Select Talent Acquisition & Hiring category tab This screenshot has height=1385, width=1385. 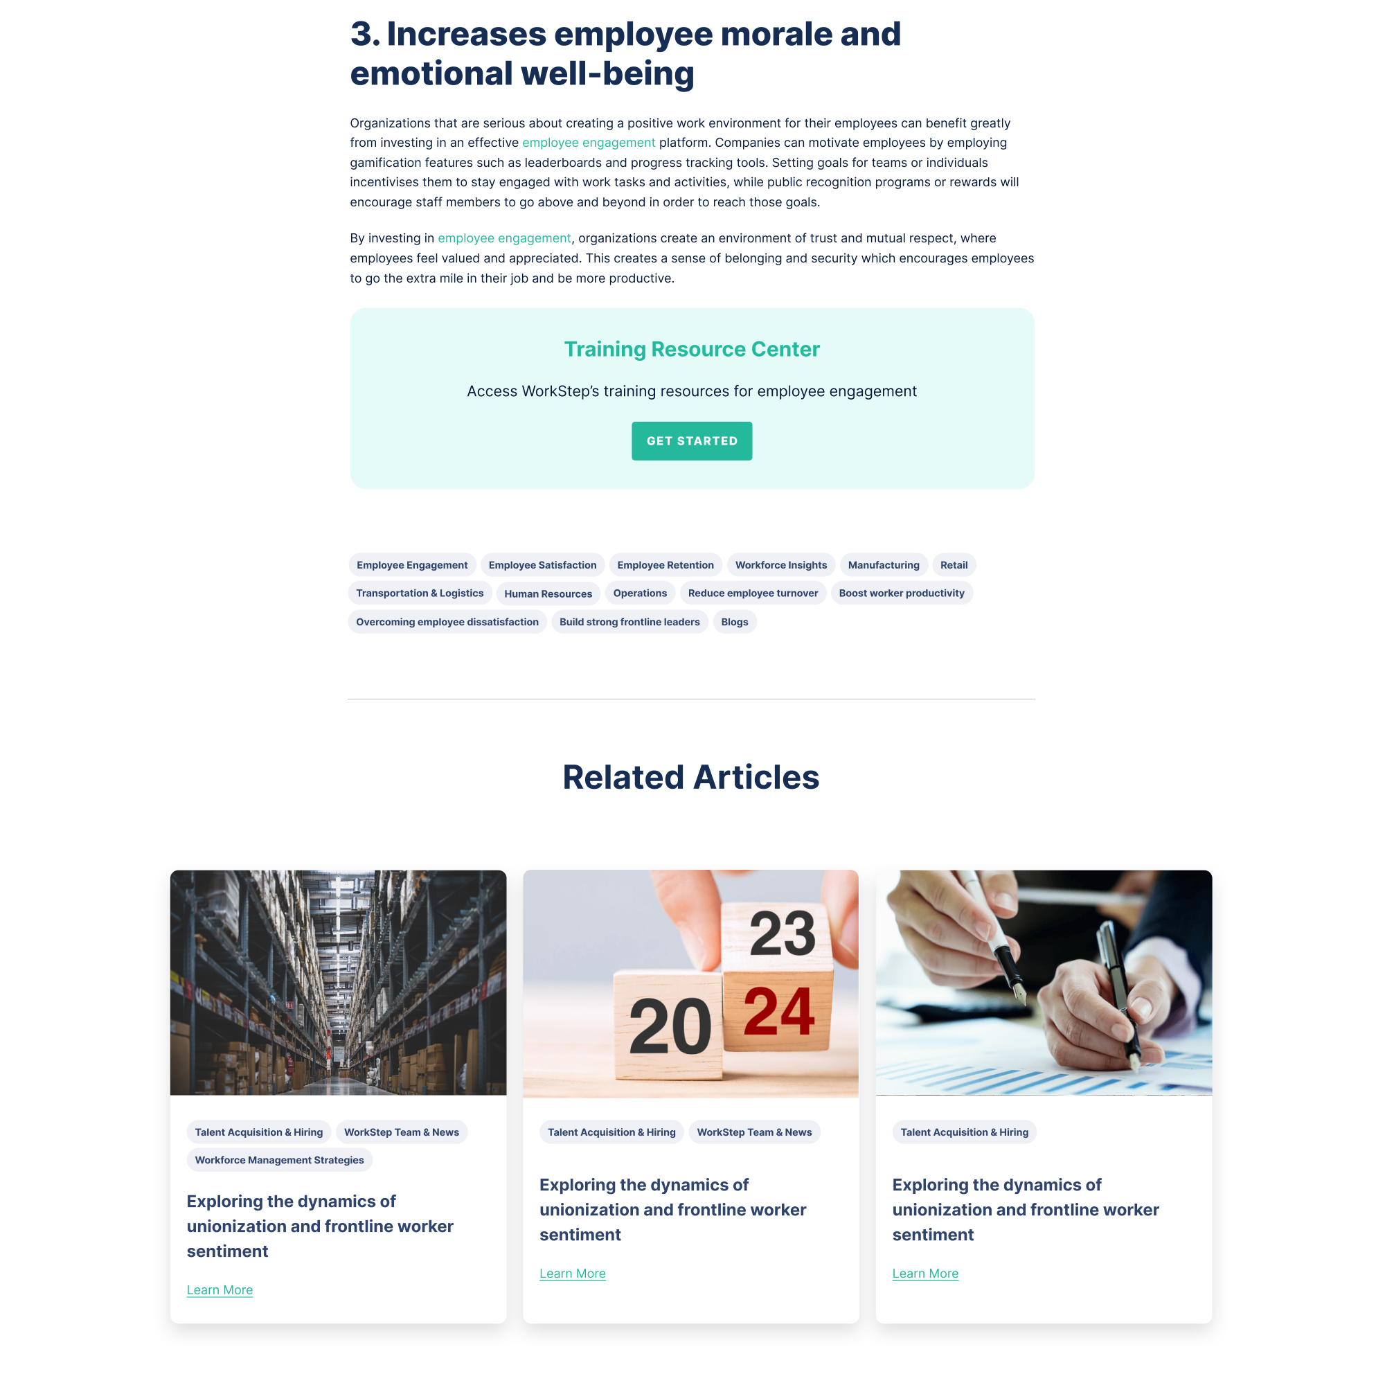259,1130
